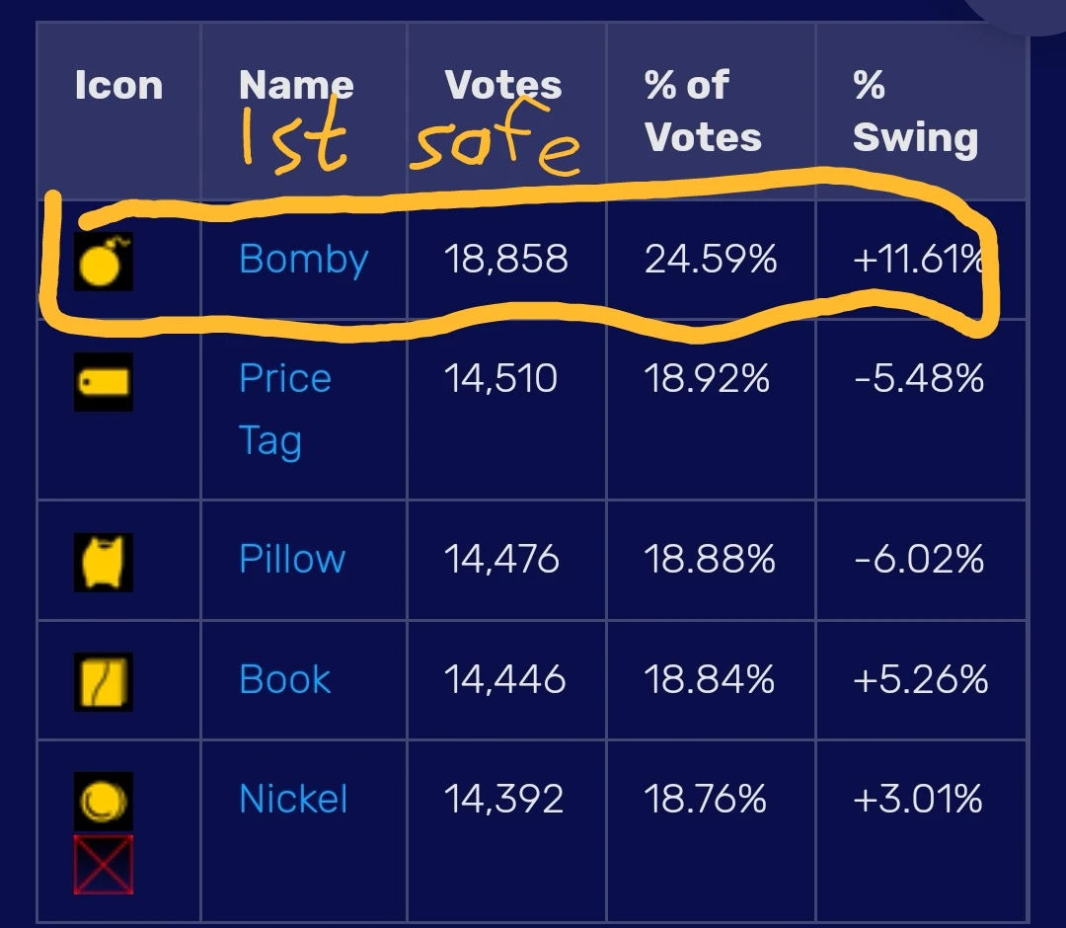Screen dimensions: 1066x928
Task: Click the red crossed-out elimination icon
Action: pos(104,864)
